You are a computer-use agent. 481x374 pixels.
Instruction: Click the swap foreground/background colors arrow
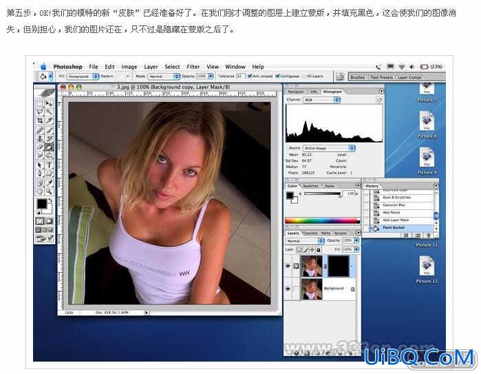click(50, 202)
